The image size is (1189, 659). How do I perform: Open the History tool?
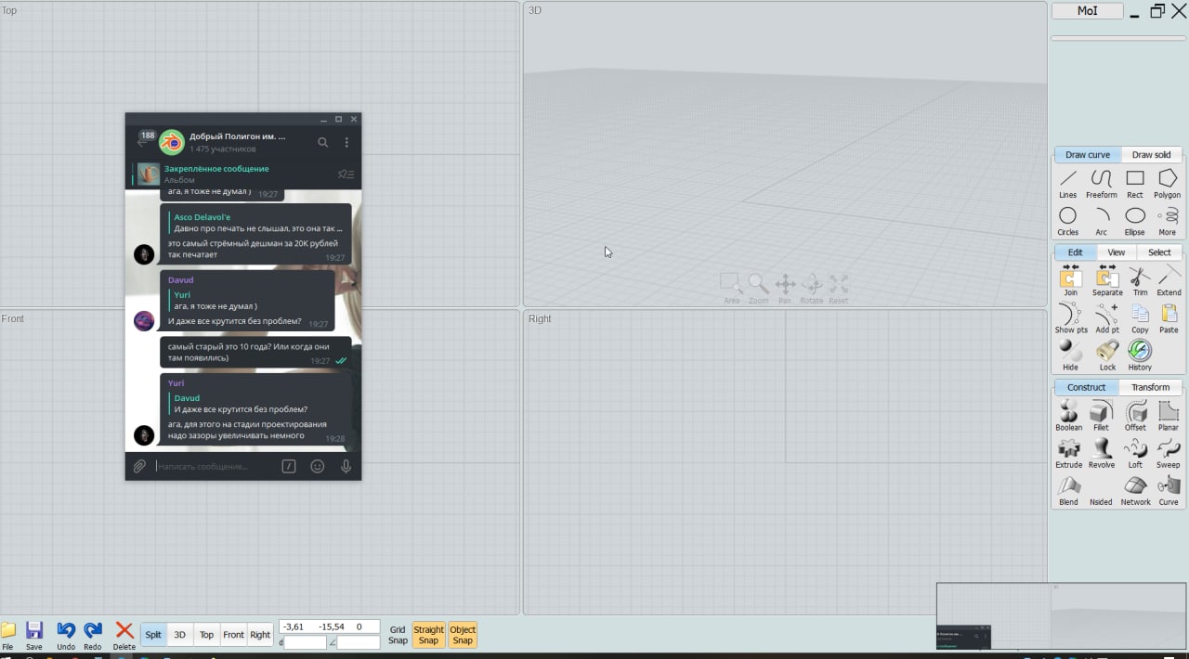[x=1140, y=355]
